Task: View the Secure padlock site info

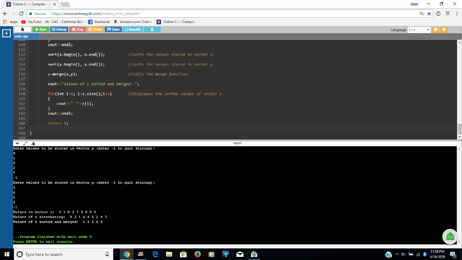Action: pos(37,14)
